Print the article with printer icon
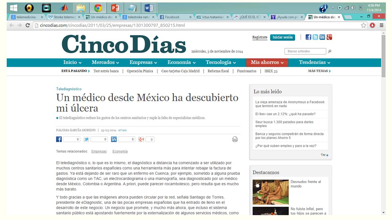This screenshot has width=392, height=220. click(x=235, y=139)
